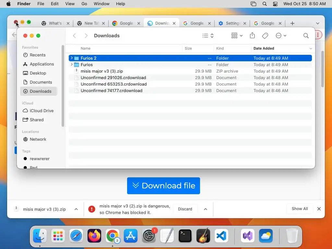
Task: Click the Finder window search icon
Action: (x=306, y=36)
